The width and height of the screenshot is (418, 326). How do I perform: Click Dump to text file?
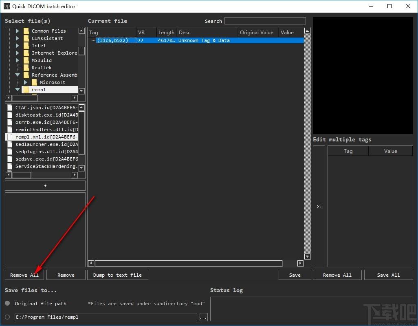coord(117,275)
